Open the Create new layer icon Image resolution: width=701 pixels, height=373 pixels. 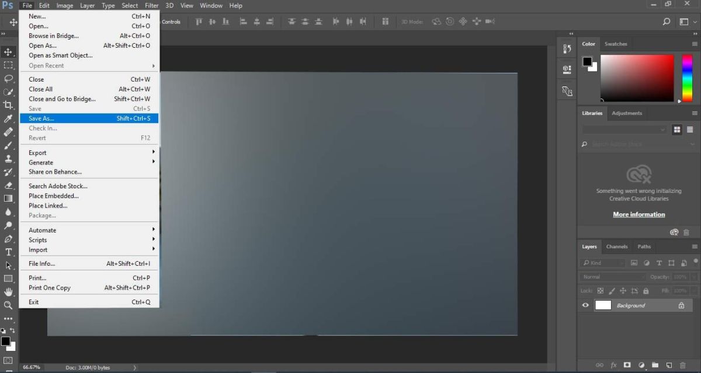tap(669, 365)
